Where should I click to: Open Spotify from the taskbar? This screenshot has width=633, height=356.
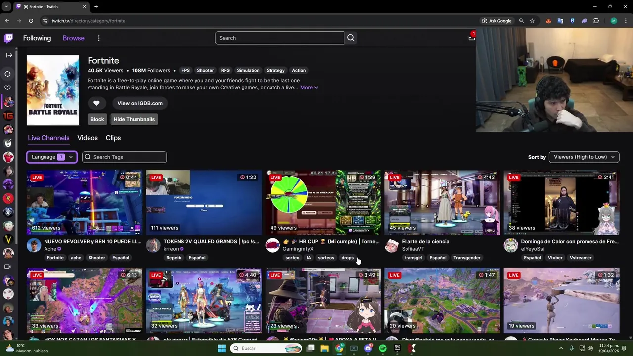click(383, 348)
